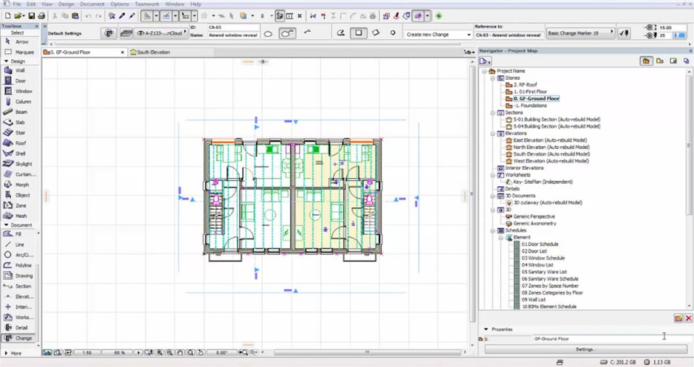Screen dimensions: 694x367
Task: Open the Basic Change Marker 19 selector
Action: [580, 33]
